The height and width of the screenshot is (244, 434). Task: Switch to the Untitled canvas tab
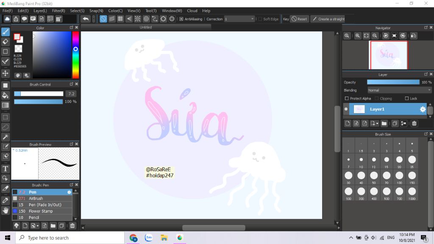146,27
